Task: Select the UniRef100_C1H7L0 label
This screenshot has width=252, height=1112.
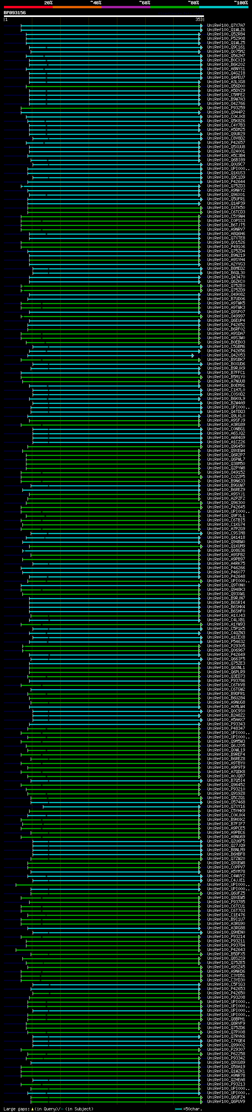Action: [226, 390]
